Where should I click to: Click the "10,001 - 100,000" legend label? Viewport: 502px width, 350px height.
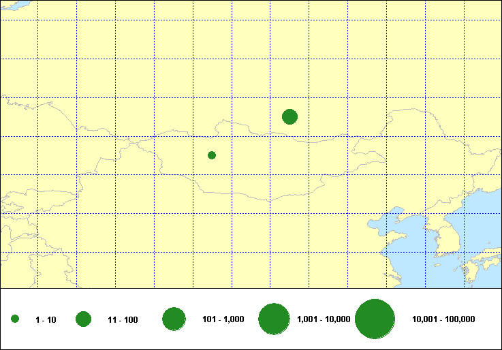point(443,319)
